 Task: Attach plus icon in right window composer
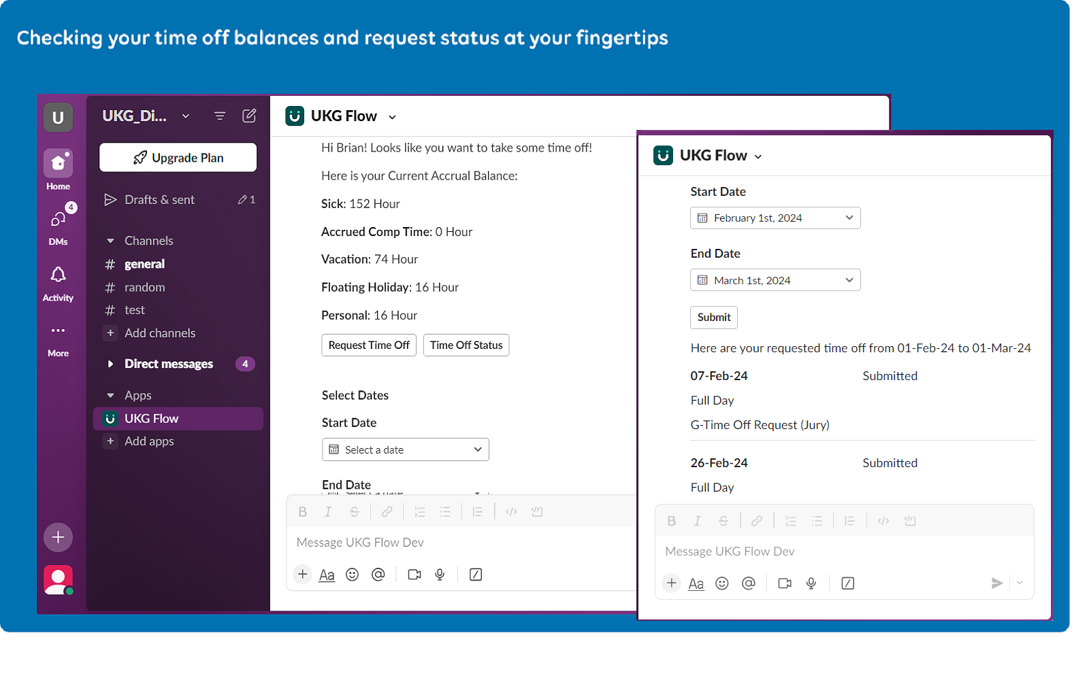click(672, 583)
